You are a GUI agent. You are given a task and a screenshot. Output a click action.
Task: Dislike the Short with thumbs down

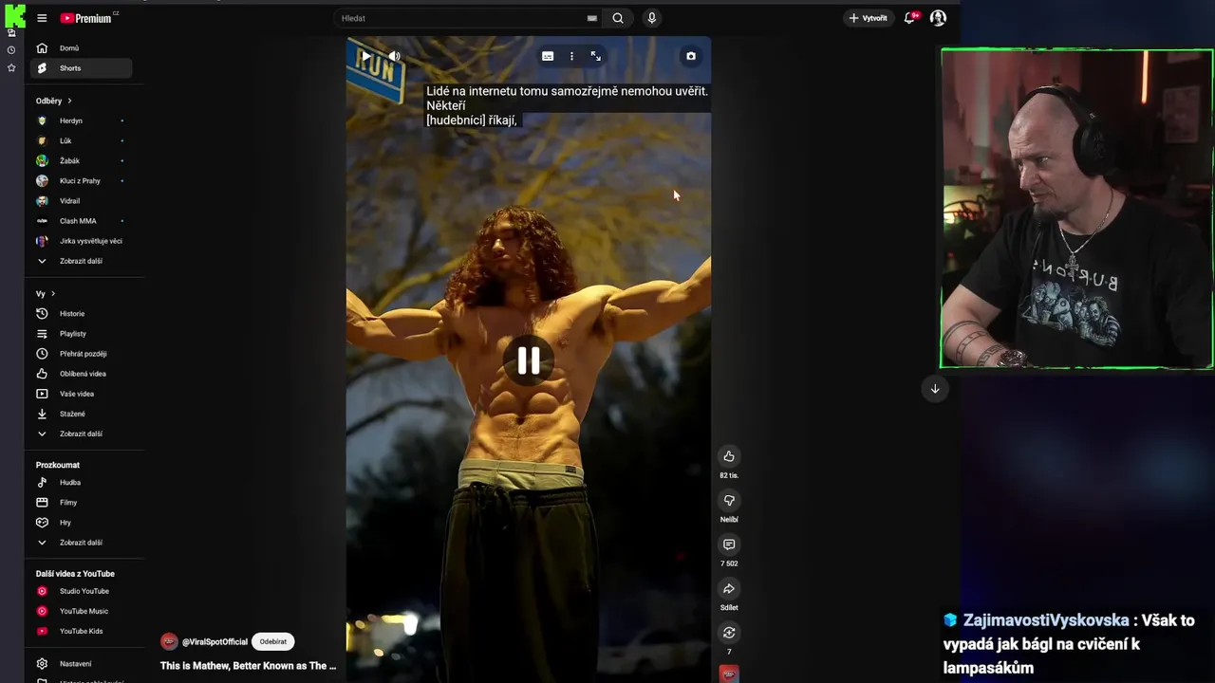point(729,501)
